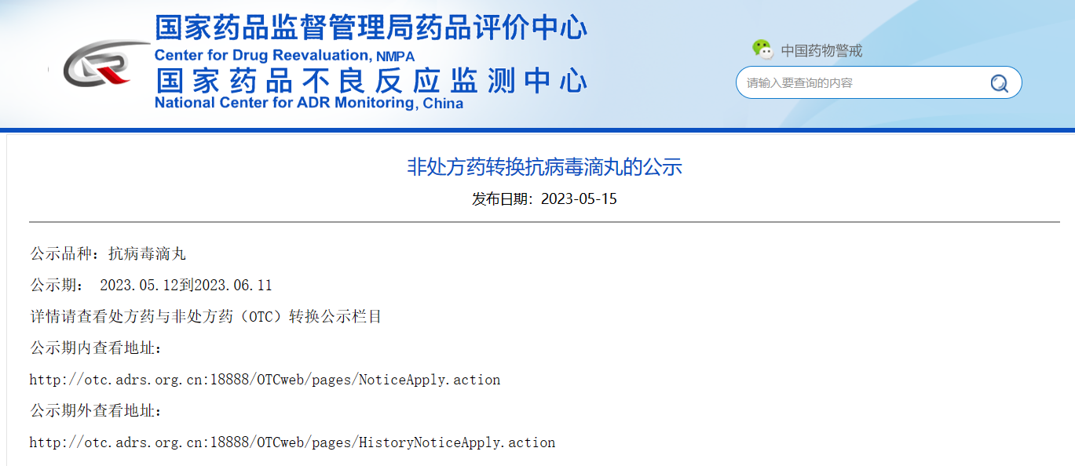The image size is (1075, 466).
Task: Click the 公示期内查看地址 label
Action: click(x=97, y=348)
